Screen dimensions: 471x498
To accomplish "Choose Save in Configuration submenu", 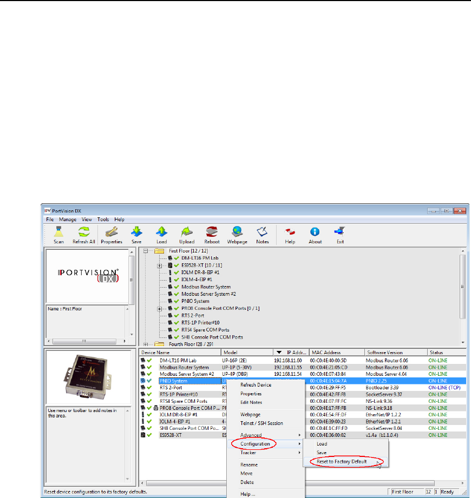I will [322, 453].
